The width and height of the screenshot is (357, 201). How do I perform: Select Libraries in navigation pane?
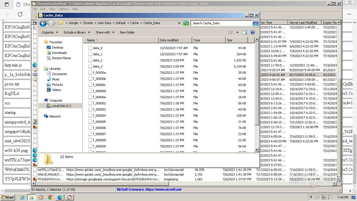coord(55,69)
